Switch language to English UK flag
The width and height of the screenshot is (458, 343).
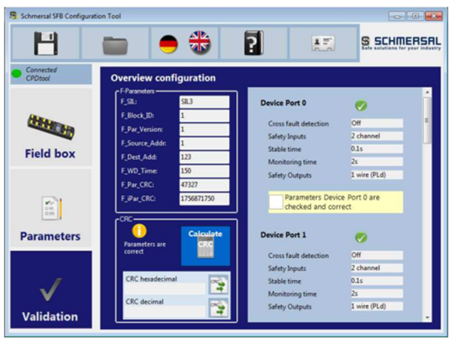tap(200, 43)
